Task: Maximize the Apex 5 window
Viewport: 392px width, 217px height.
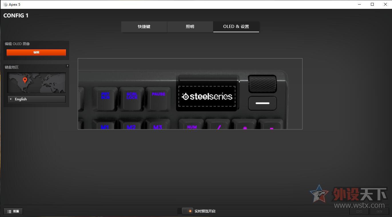Action: click(372, 4)
